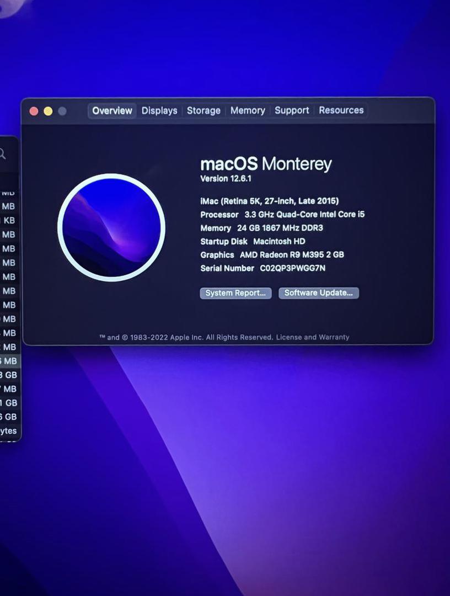
Task: Click the macOS Monterey logo image
Action: coord(111,227)
